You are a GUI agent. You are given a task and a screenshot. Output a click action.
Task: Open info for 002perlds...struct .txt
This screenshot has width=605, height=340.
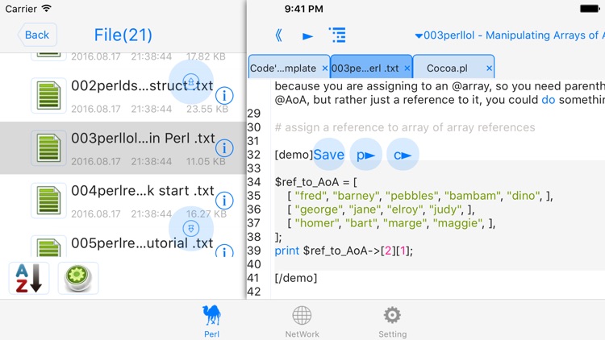pyautogui.click(x=224, y=95)
